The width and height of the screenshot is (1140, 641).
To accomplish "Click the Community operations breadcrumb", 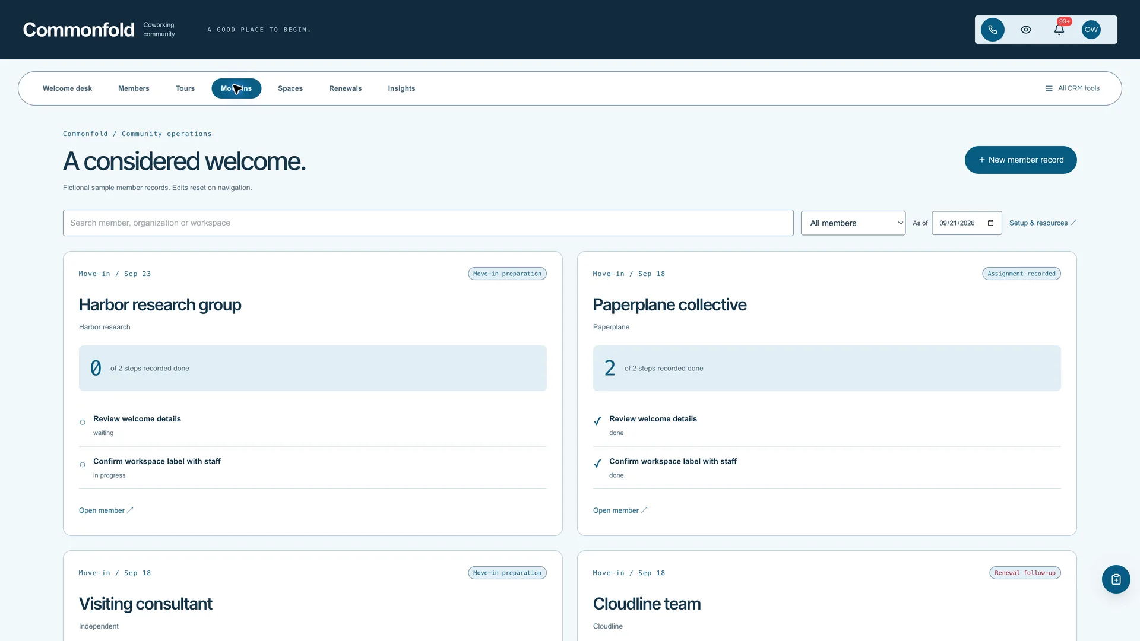I will pos(166,134).
